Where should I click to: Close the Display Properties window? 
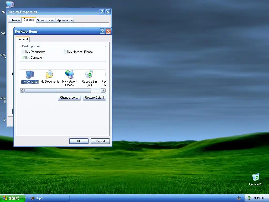pyautogui.click(x=108, y=12)
